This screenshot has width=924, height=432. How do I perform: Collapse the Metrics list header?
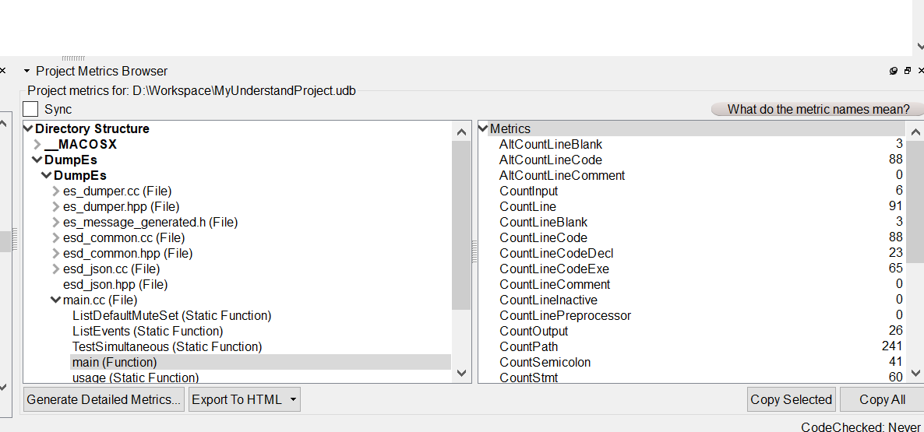[483, 129]
